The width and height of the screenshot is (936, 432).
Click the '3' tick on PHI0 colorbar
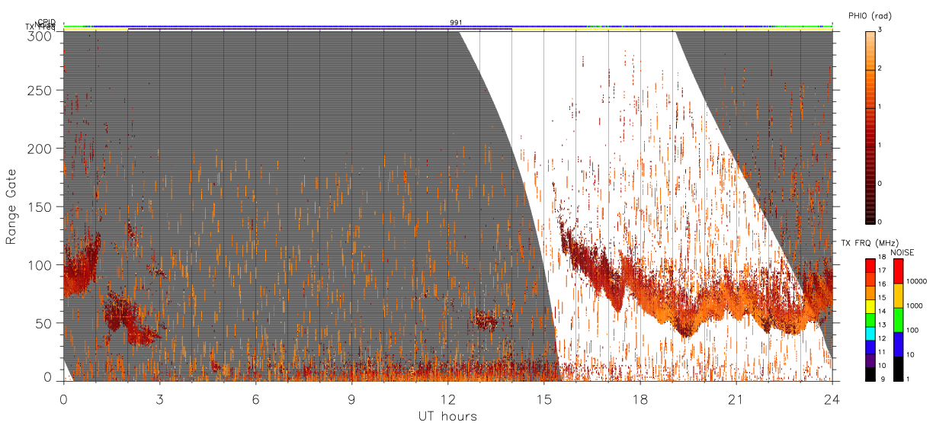pos(880,30)
